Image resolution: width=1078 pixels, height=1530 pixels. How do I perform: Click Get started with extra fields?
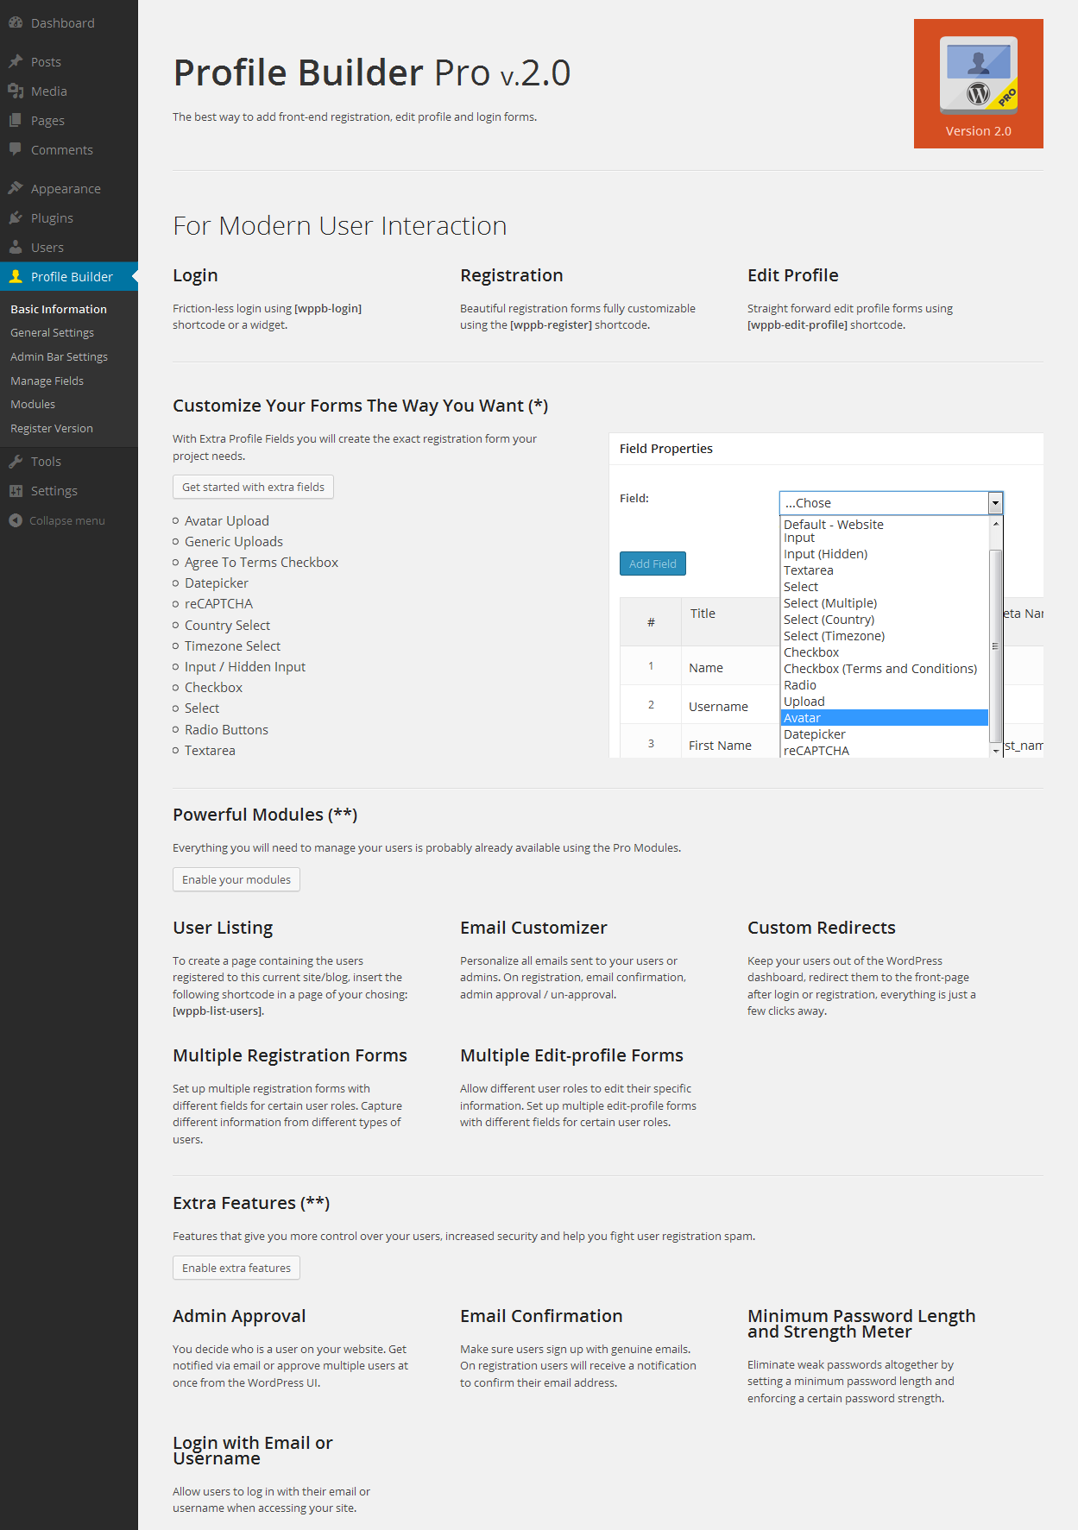tap(253, 487)
